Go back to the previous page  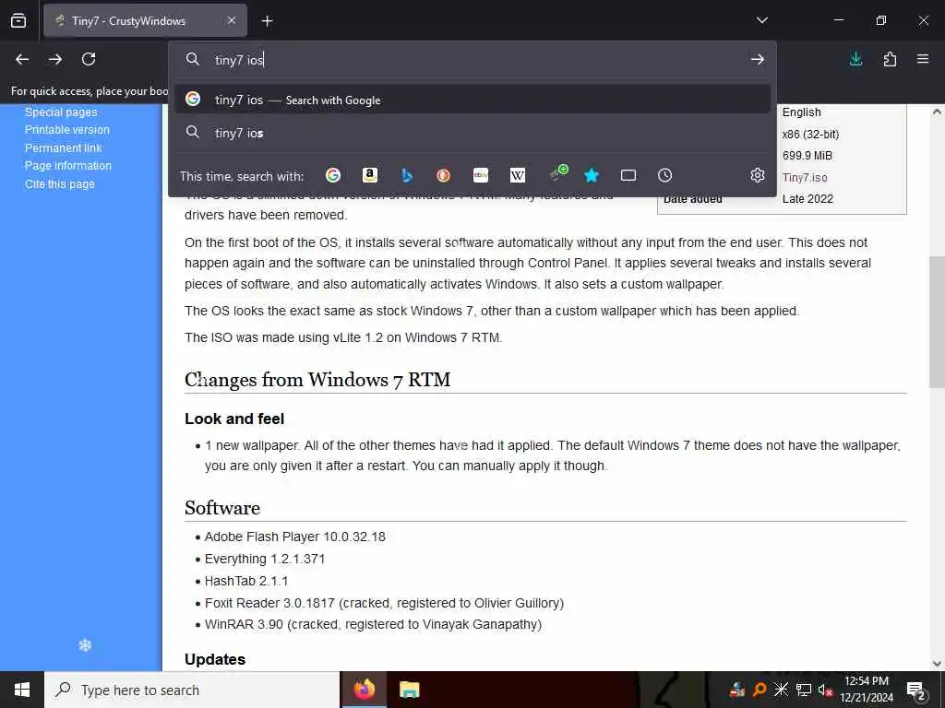click(x=22, y=59)
